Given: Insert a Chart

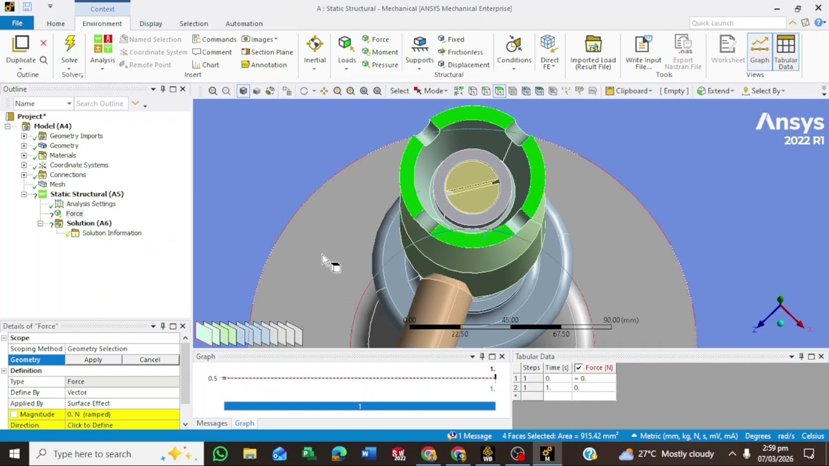Looking at the screenshot, I should [x=206, y=65].
